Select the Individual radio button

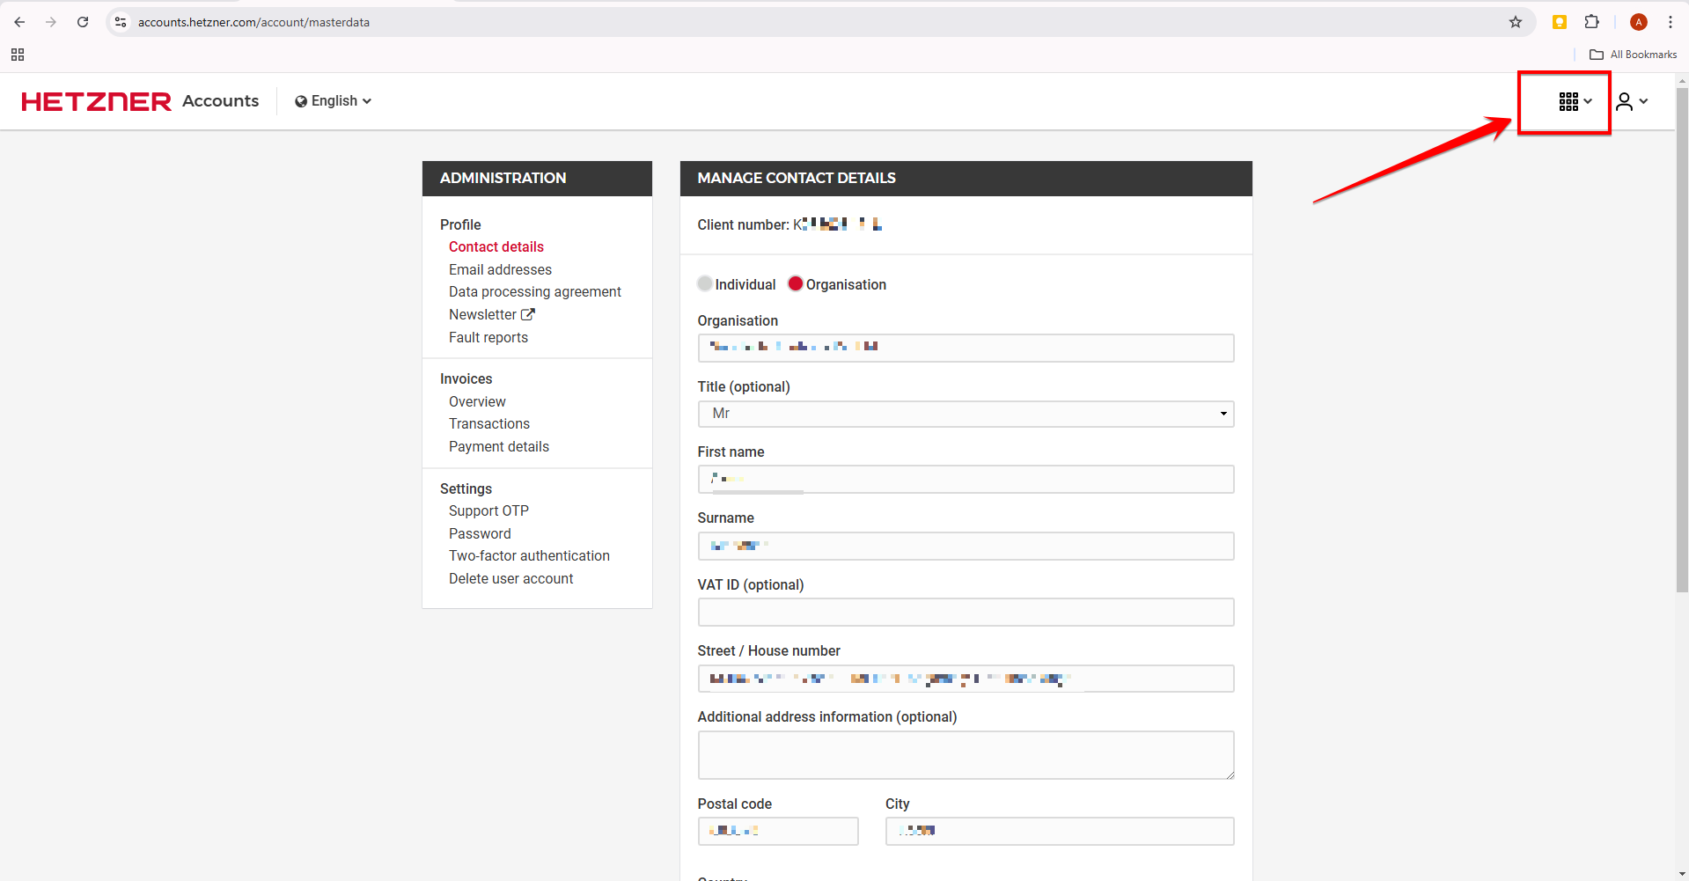[705, 283]
